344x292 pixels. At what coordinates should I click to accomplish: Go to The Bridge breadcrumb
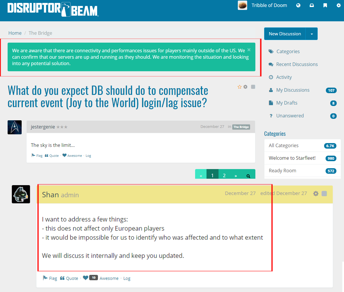[x=40, y=33]
